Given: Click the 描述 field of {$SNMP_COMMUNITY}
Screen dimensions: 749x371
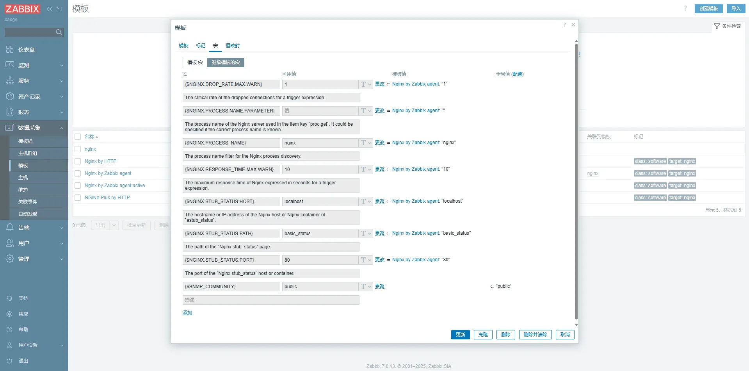Looking at the screenshot, I should click(271, 300).
